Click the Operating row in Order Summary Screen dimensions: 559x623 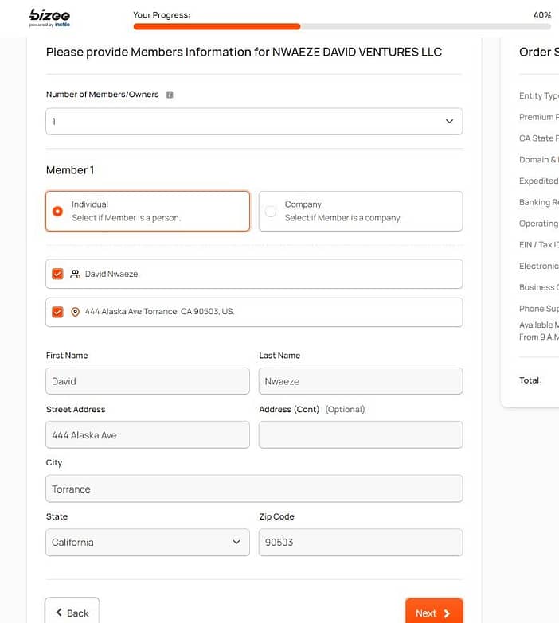(x=539, y=224)
